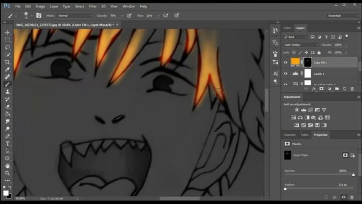Screen dimensions: 362x204
Task: Select the Quick Selection tool
Action: (x=7, y=54)
